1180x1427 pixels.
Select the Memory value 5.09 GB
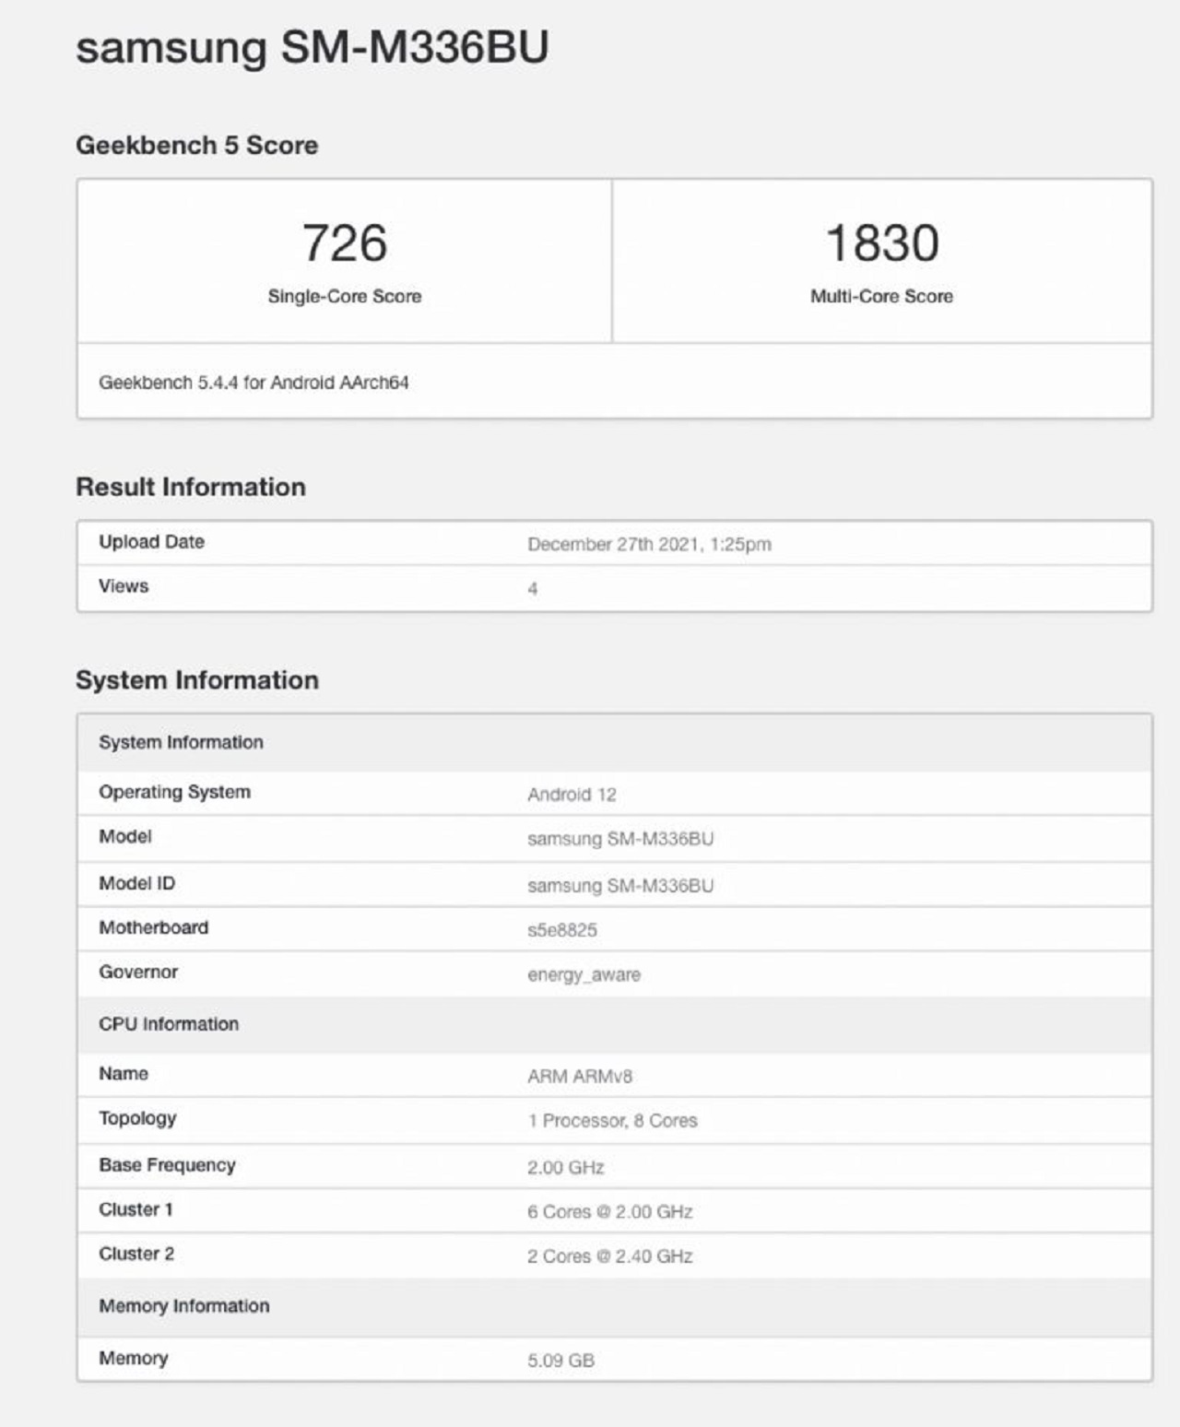tap(558, 1358)
